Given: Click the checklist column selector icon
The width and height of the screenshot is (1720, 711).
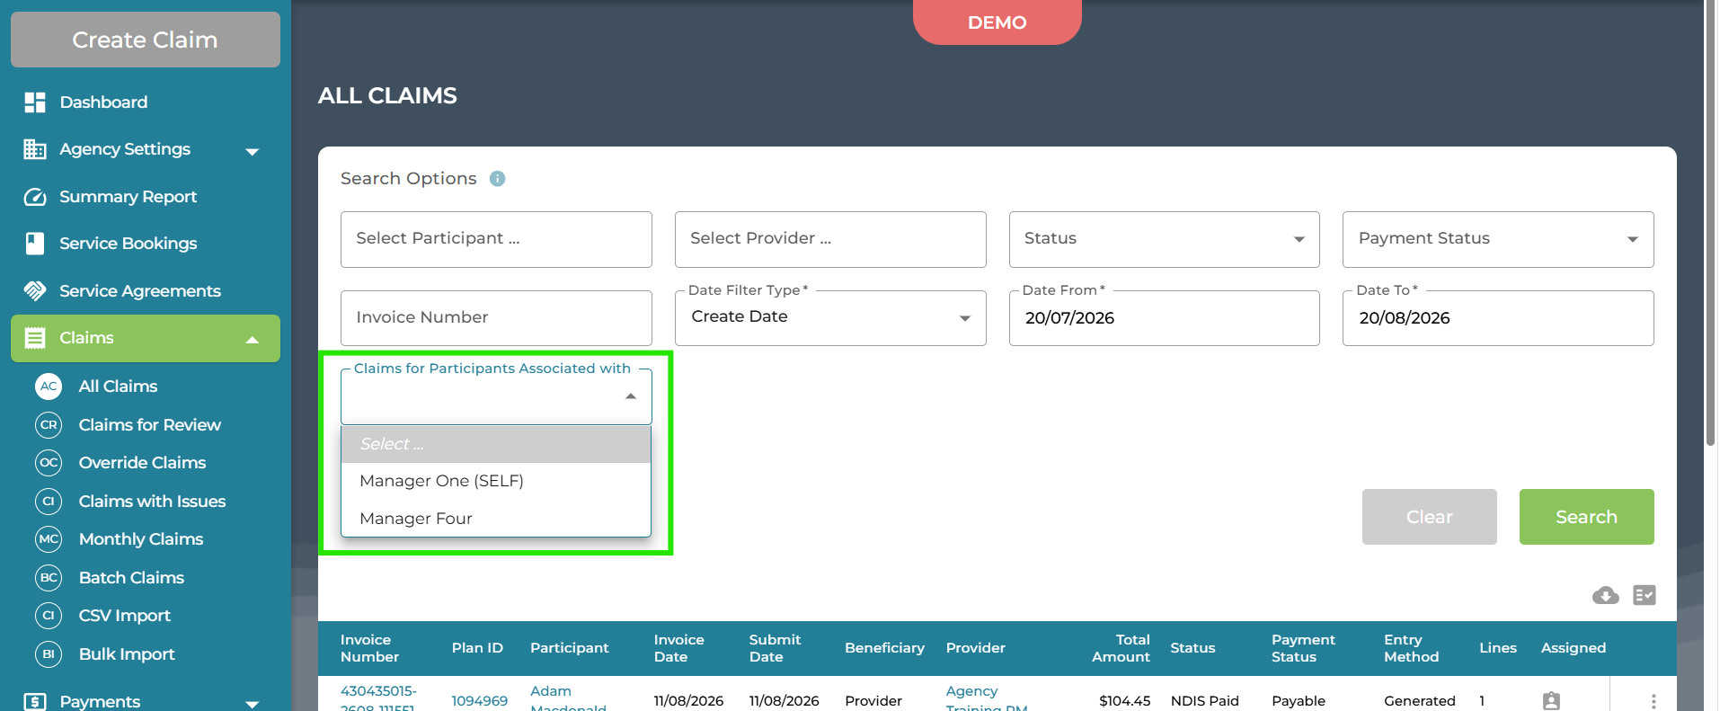Looking at the screenshot, I should [x=1645, y=595].
